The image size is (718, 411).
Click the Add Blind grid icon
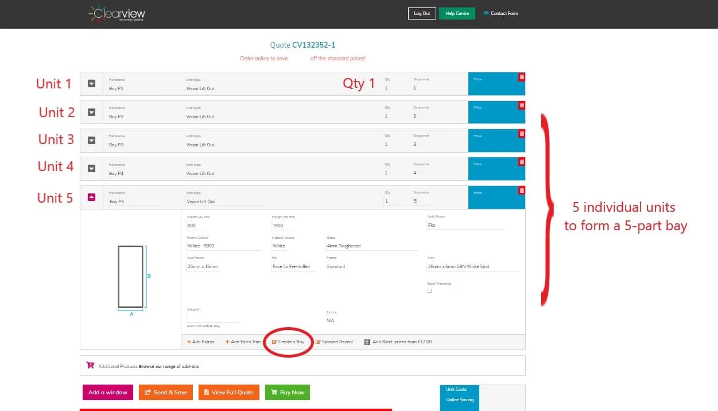367,342
